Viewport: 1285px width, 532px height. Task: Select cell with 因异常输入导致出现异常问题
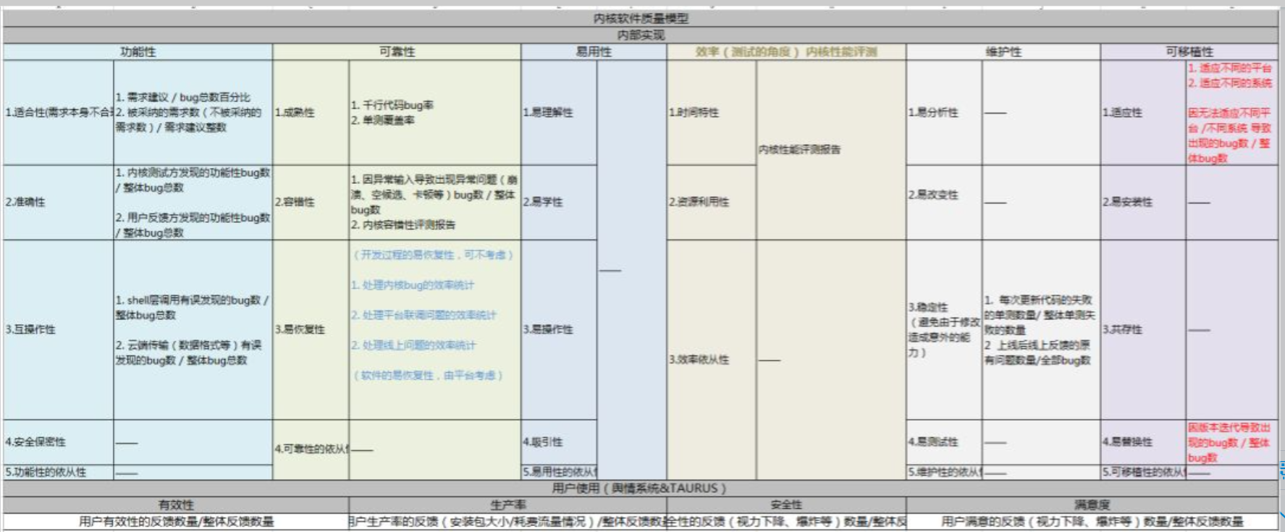point(434,202)
